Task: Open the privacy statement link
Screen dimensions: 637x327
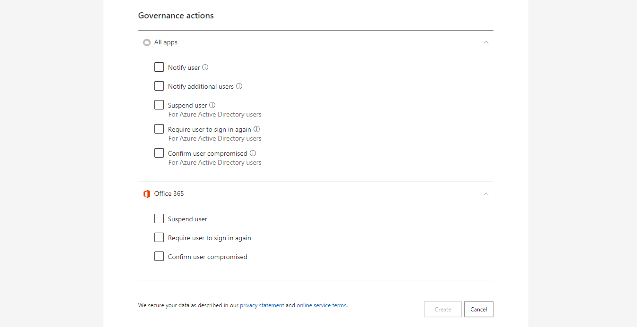Action: pos(262,305)
